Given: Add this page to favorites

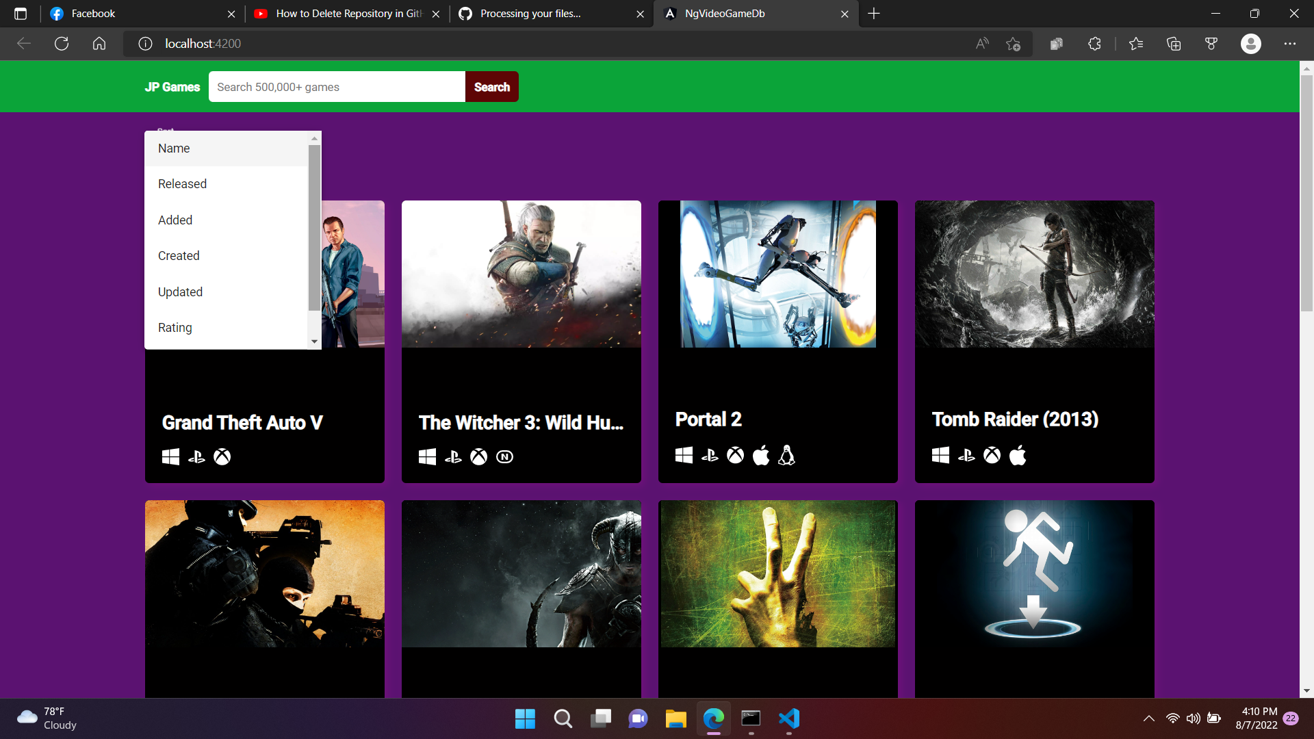Looking at the screenshot, I should [x=1014, y=44].
